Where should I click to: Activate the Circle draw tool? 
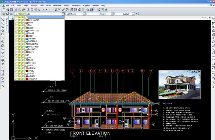click(x=3, y=42)
